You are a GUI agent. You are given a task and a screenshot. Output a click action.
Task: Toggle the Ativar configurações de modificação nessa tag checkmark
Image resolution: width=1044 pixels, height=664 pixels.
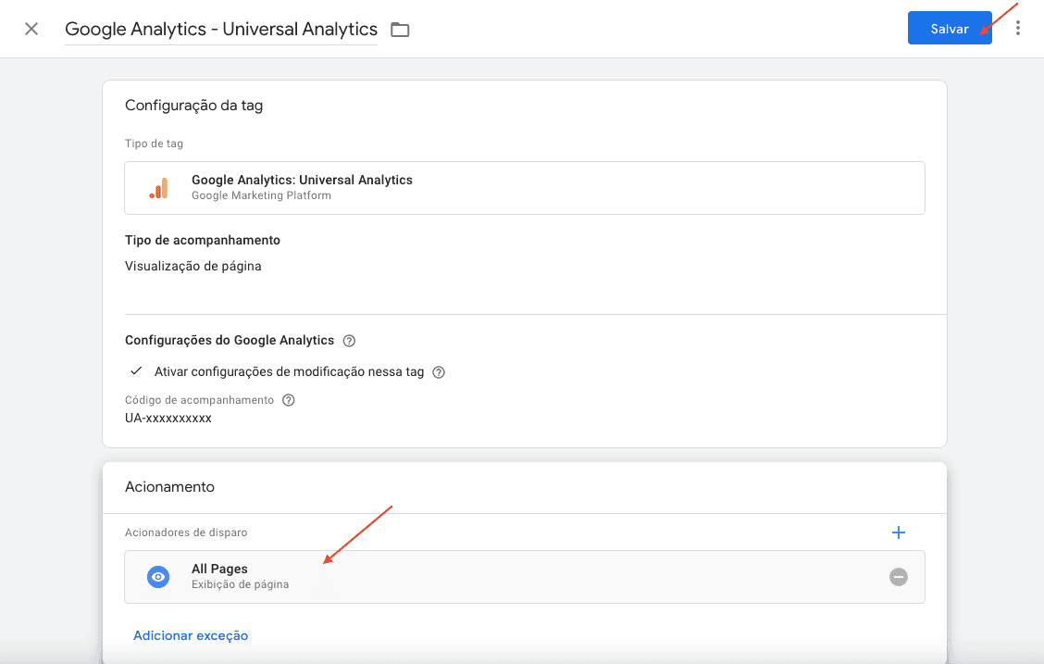tap(136, 371)
